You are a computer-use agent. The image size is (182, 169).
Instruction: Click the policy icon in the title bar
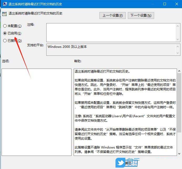(x=4, y=4)
